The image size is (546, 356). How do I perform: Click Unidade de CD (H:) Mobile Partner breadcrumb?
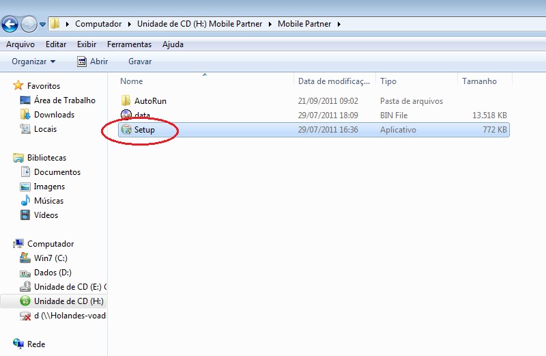199,24
